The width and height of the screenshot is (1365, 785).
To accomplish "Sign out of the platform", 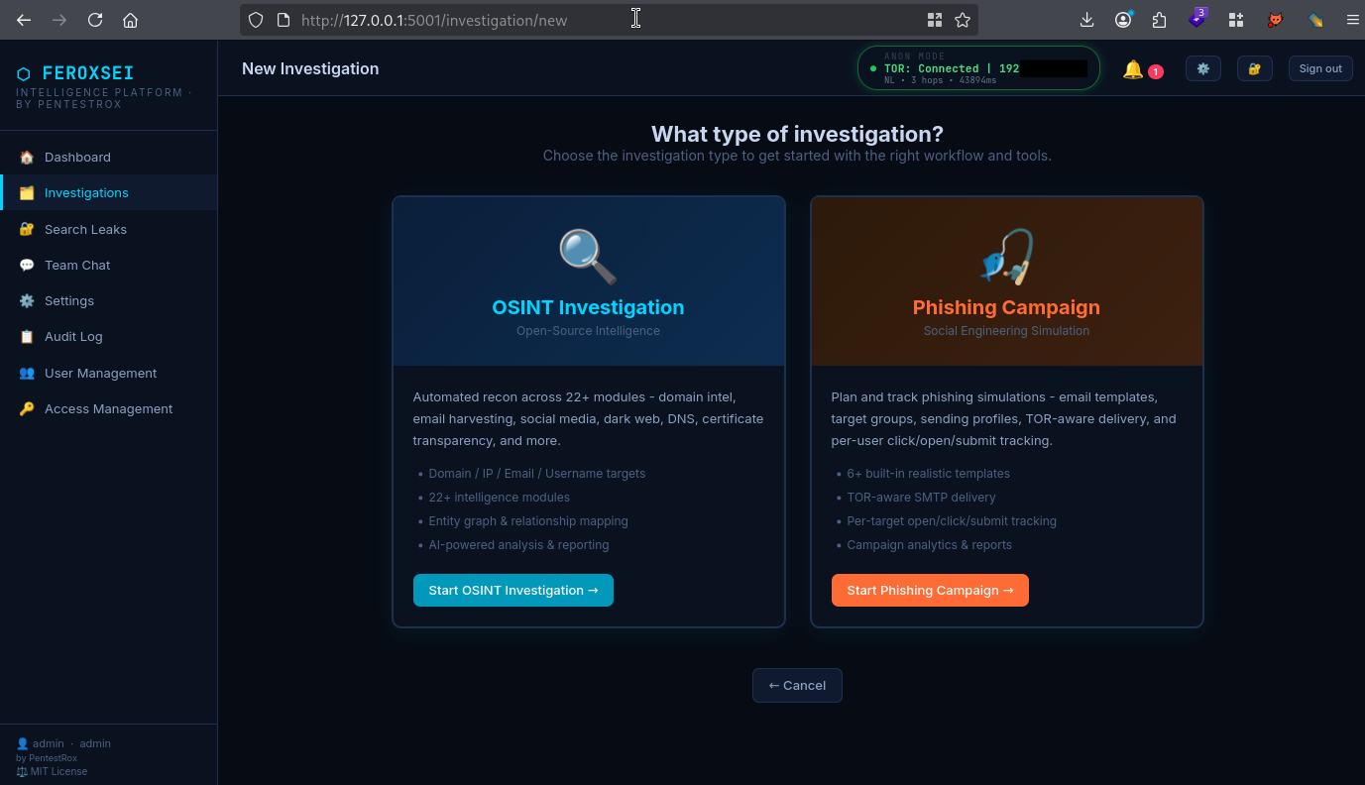I will [x=1320, y=68].
